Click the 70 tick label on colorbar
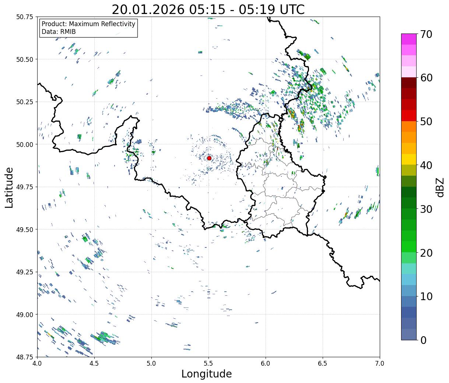The height and width of the screenshot is (383, 449). click(426, 34)
